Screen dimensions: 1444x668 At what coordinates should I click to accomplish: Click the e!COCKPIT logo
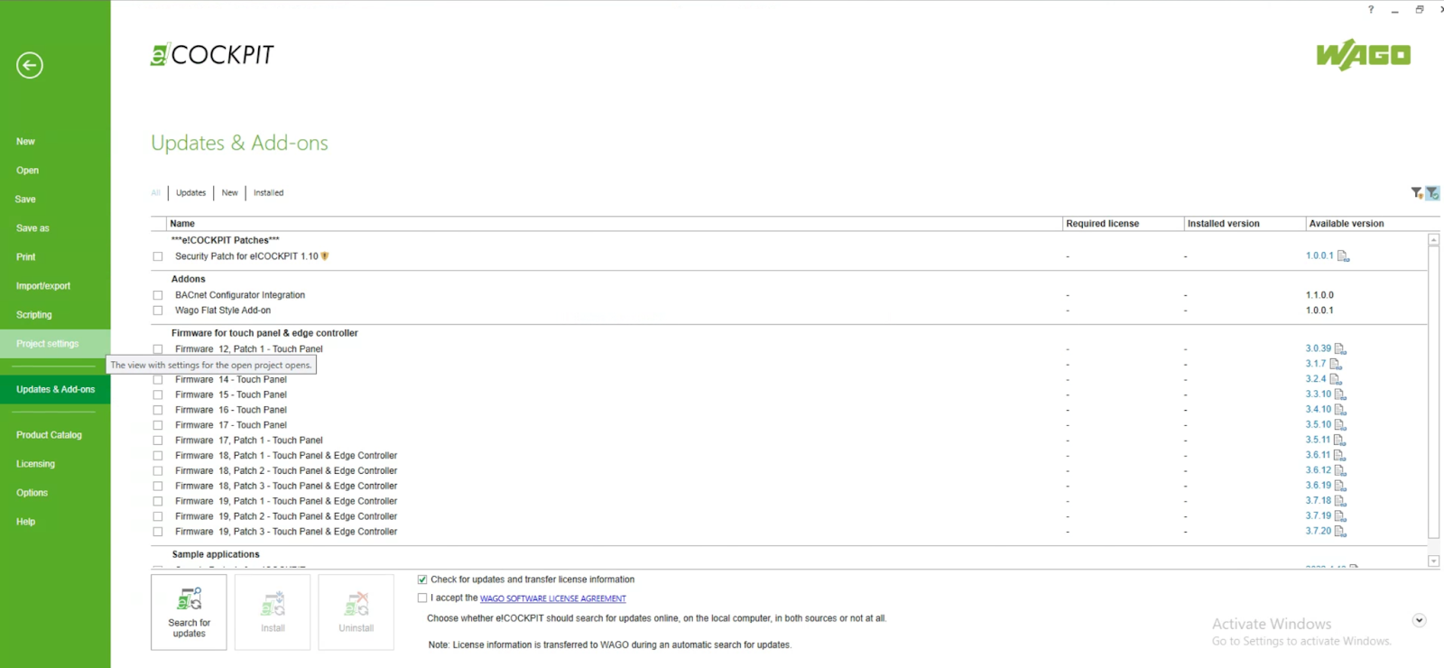coord(212,55)
